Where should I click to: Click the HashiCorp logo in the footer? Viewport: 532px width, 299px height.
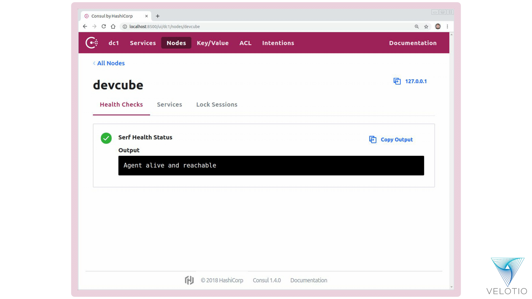pyautogui.click(x=189, y=280)
